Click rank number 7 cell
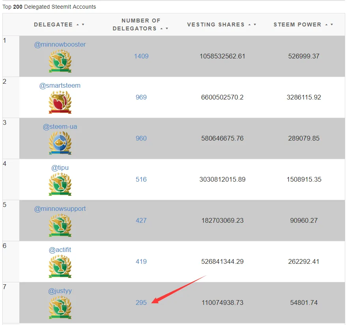This screenshot has height=325, width=363. (x=11, y=302)
